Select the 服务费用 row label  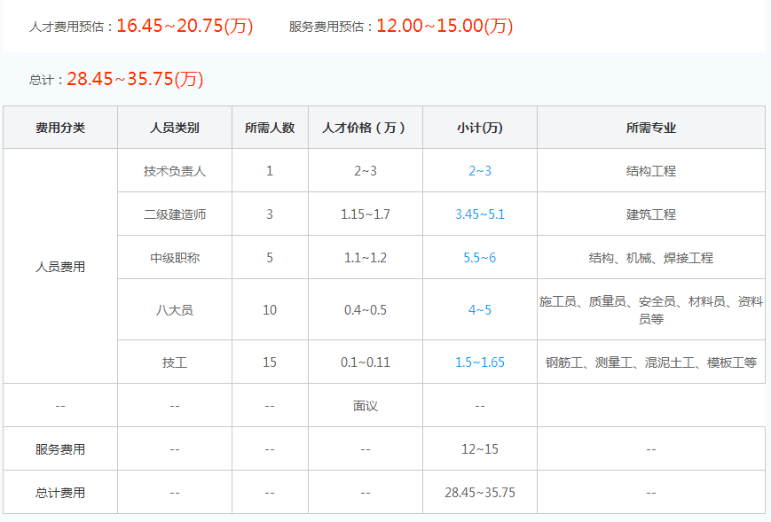tap(60, 449)
